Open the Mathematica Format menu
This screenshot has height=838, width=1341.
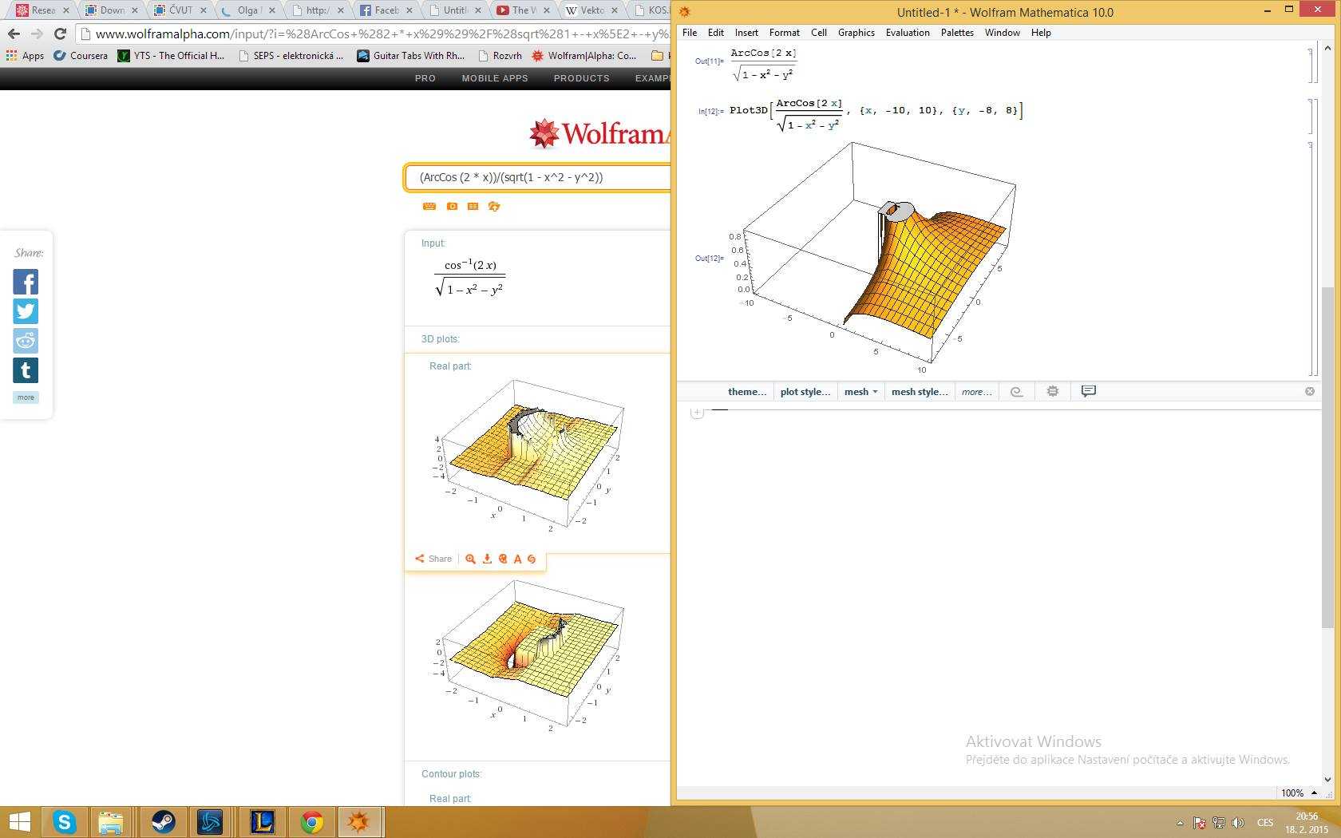click(785, 33)
